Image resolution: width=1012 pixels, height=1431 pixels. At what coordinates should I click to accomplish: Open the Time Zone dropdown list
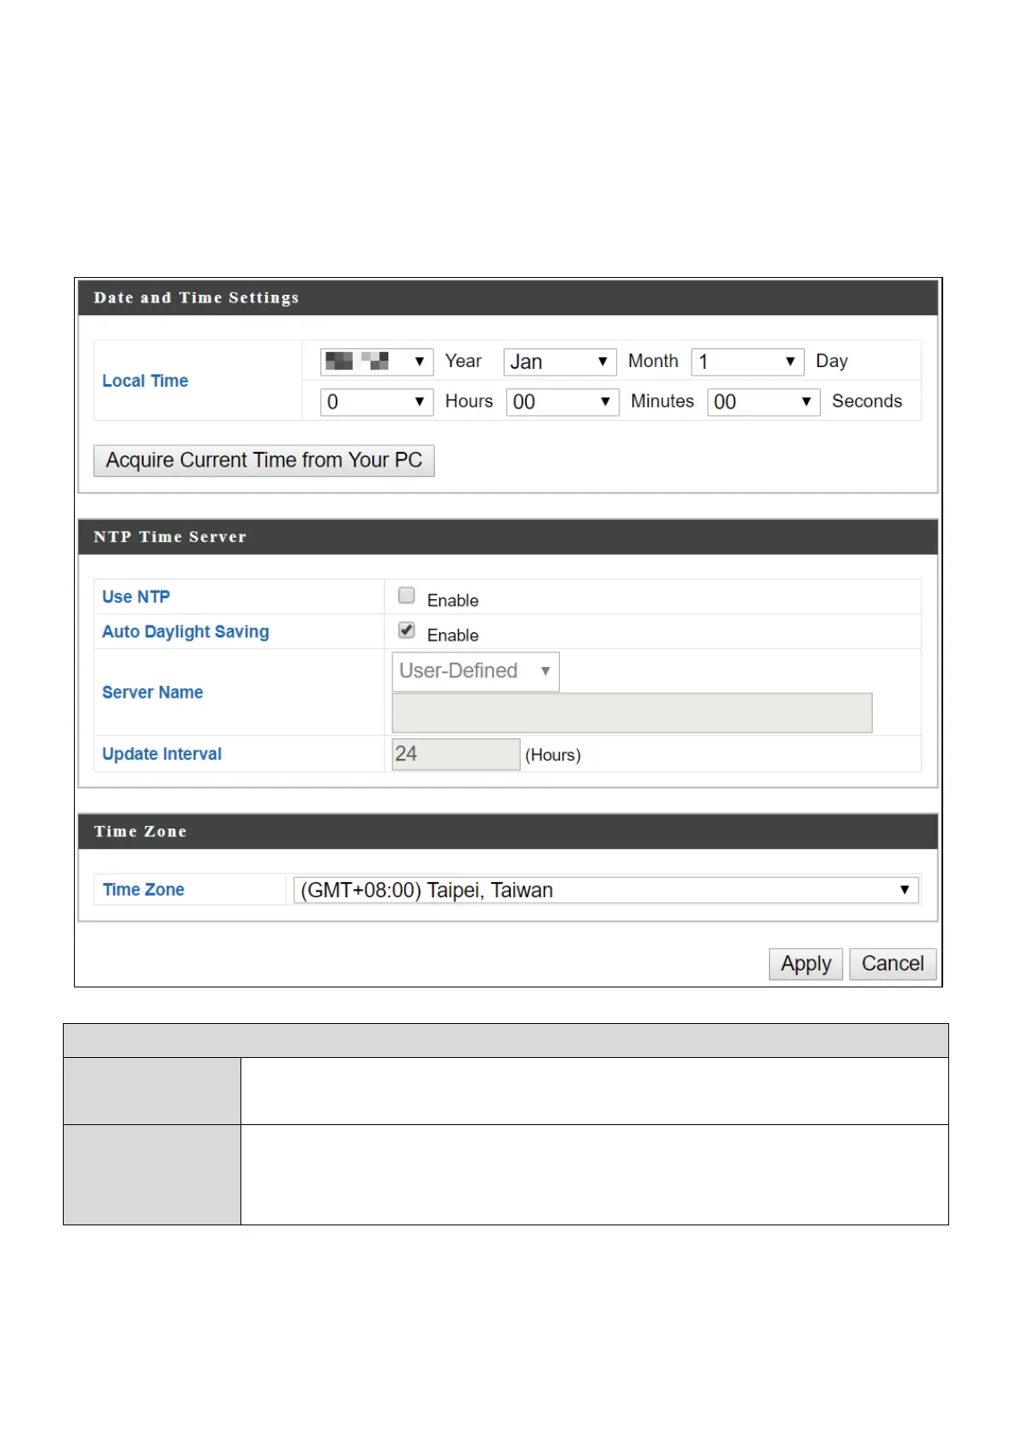tap(605, 890)
